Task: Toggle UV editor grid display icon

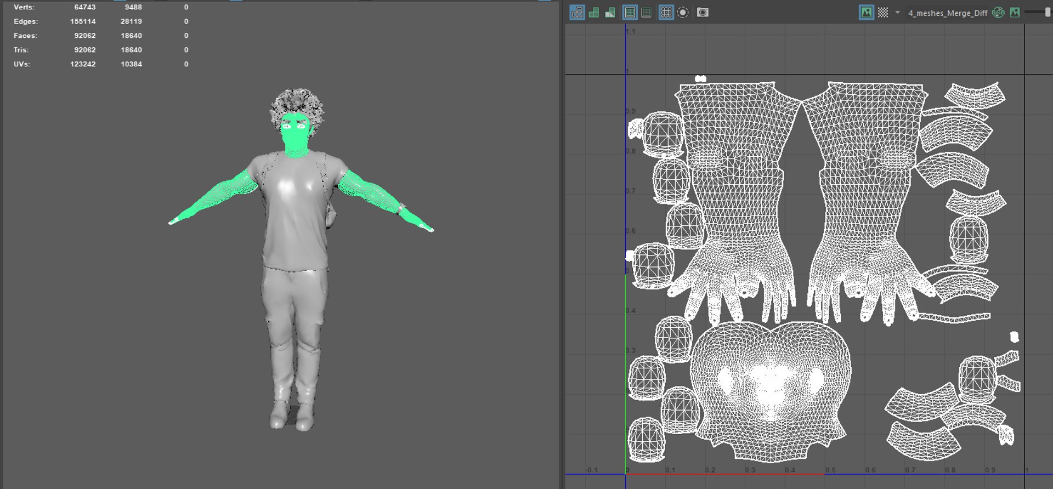Action: pos(666,13)
